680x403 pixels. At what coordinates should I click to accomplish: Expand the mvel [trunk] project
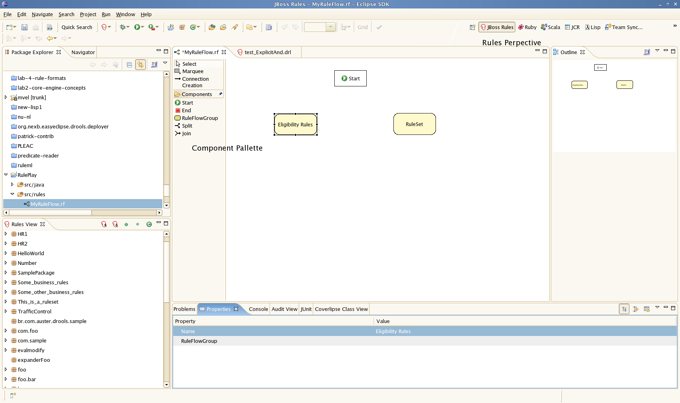click(x=6, y=97)
